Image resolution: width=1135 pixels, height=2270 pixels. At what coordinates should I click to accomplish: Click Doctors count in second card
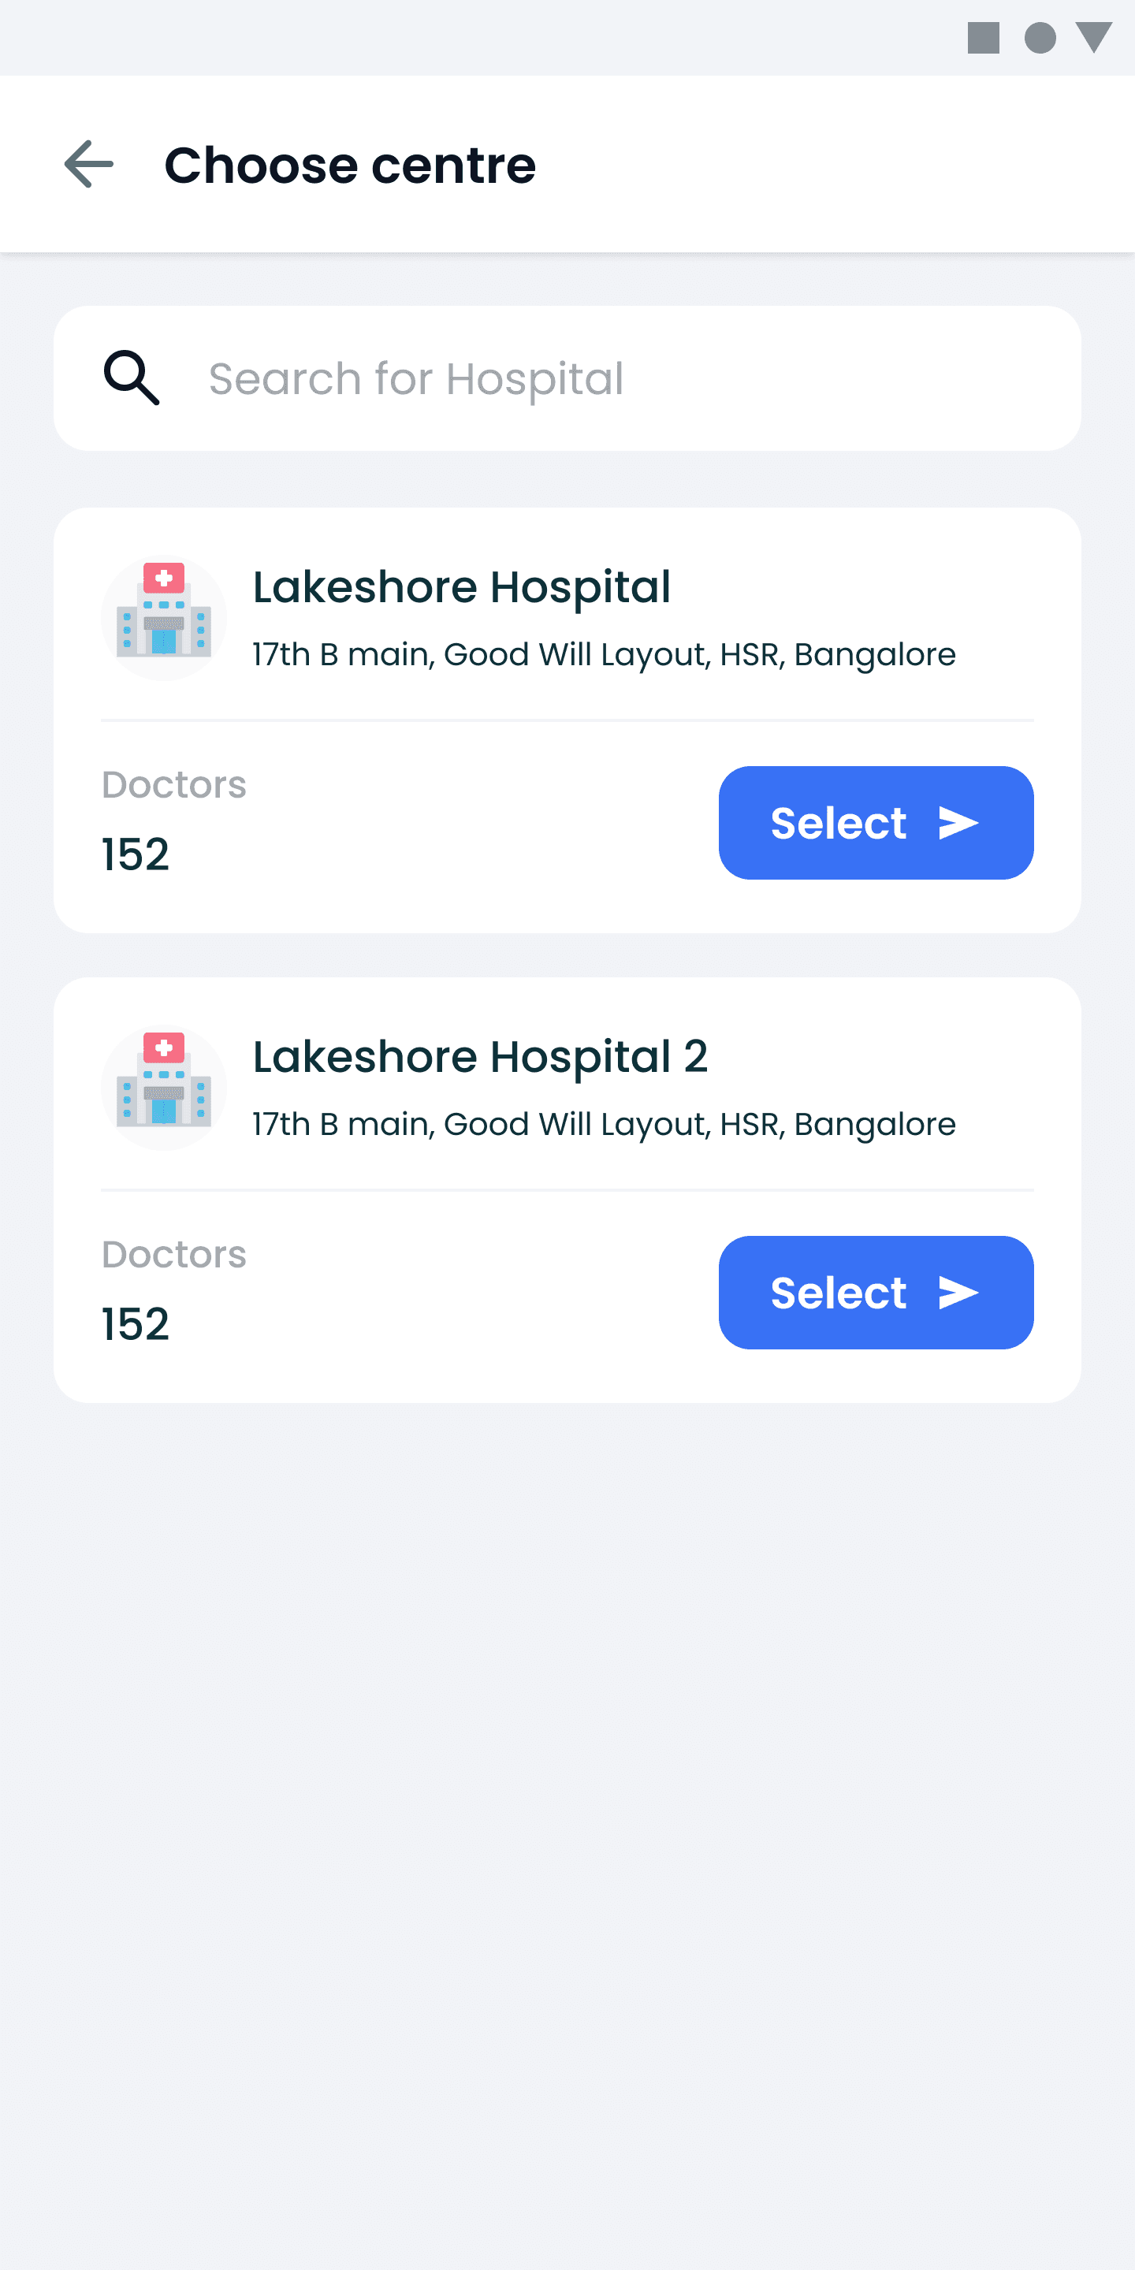tap(135, 1323)
